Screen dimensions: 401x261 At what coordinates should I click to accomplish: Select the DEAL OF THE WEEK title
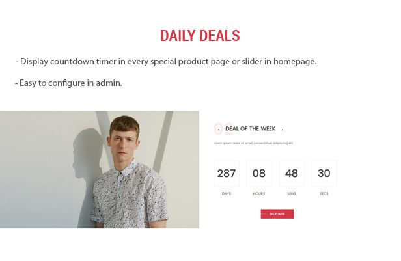(x=250, y=129)
